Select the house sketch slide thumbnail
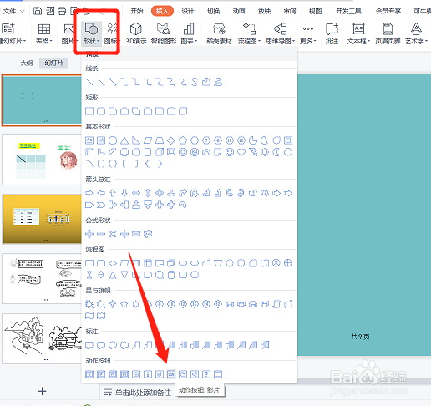The width and height of the screenshot is (431, 406). point(42,338)
